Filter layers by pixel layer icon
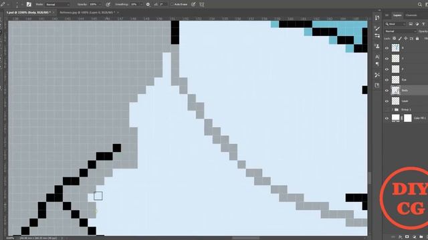The height and width of the screenshot is (240, 428). [411, 24]
